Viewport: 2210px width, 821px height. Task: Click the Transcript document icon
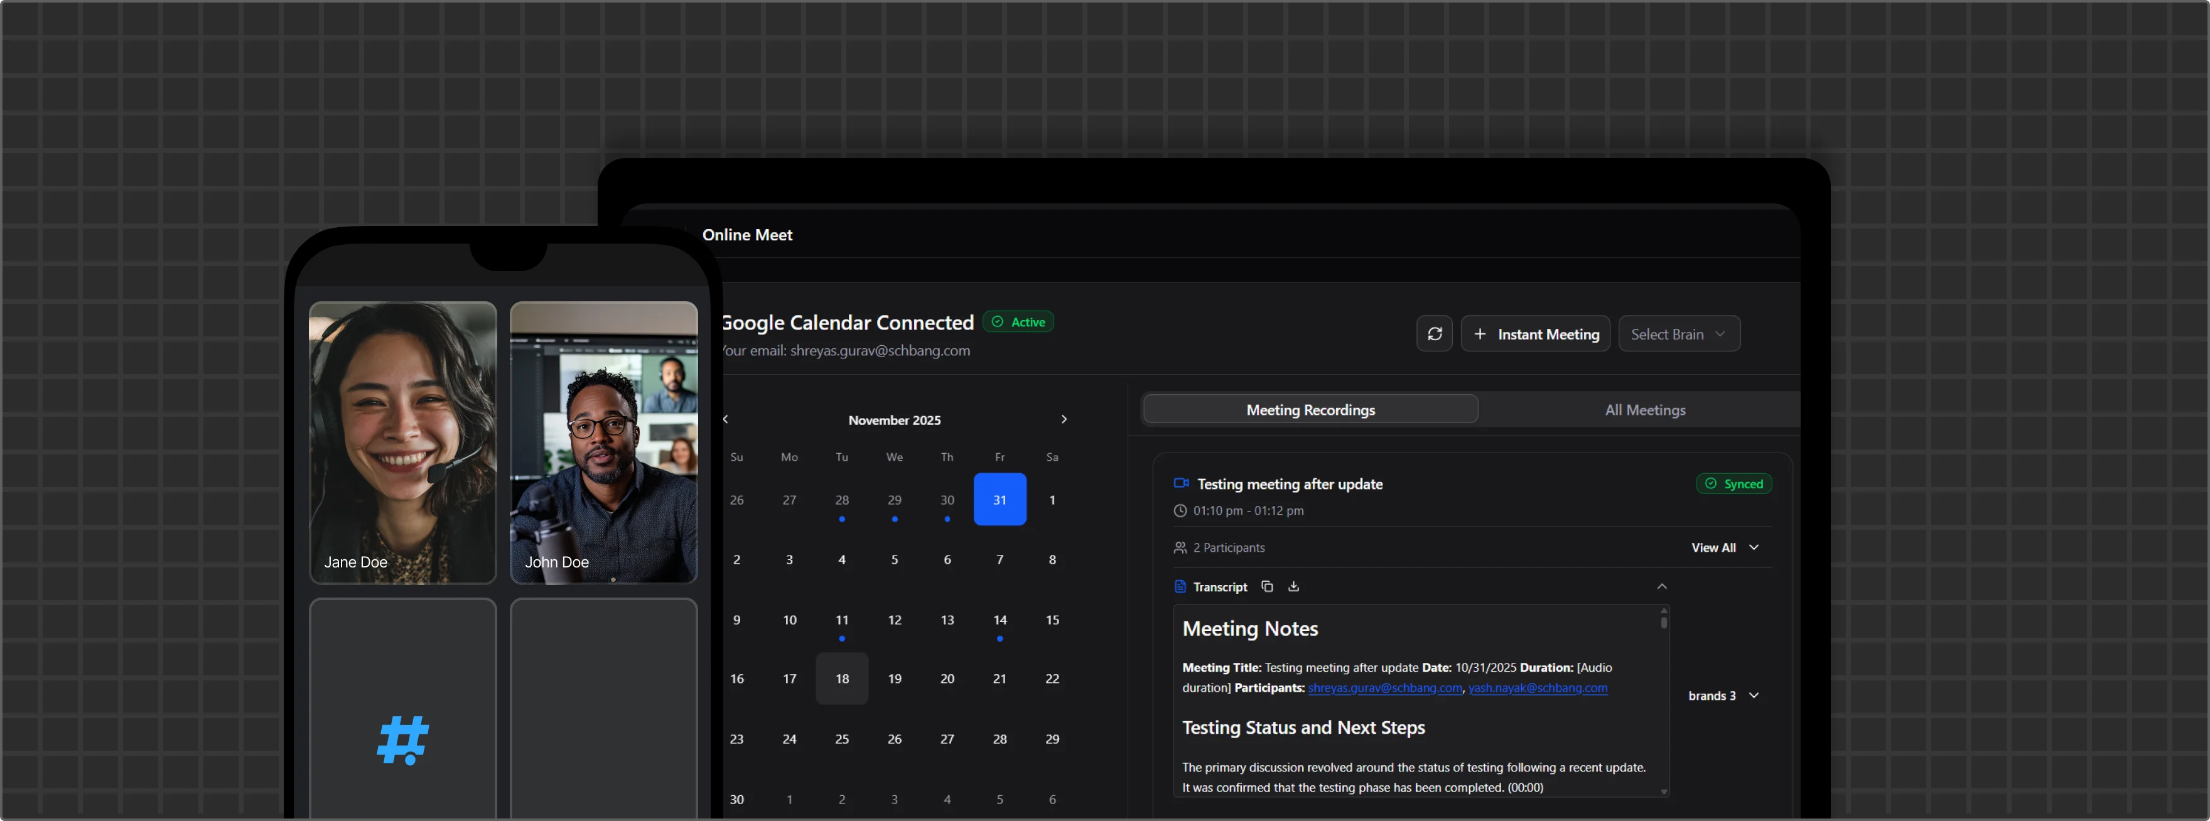(1180, 587)
